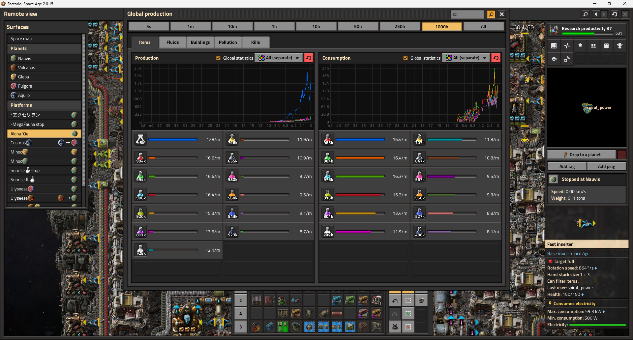Toggle Production Global statistics checkbox

tap(218, 58)
